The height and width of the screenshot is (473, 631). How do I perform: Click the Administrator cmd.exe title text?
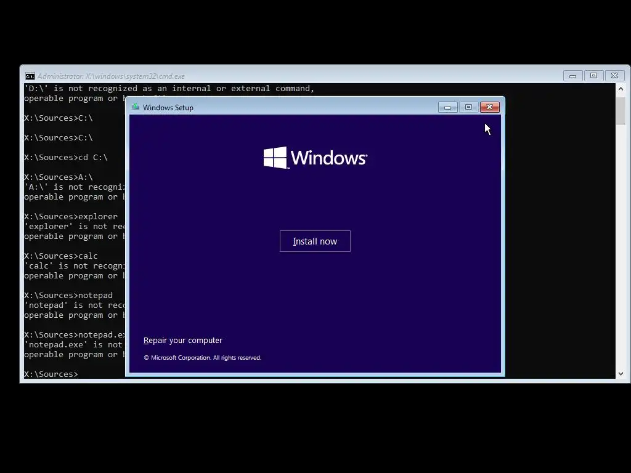(x=111, y=76)
